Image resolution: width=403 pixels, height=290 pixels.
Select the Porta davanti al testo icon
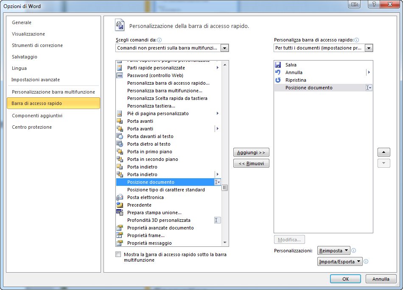click(120, 136)
